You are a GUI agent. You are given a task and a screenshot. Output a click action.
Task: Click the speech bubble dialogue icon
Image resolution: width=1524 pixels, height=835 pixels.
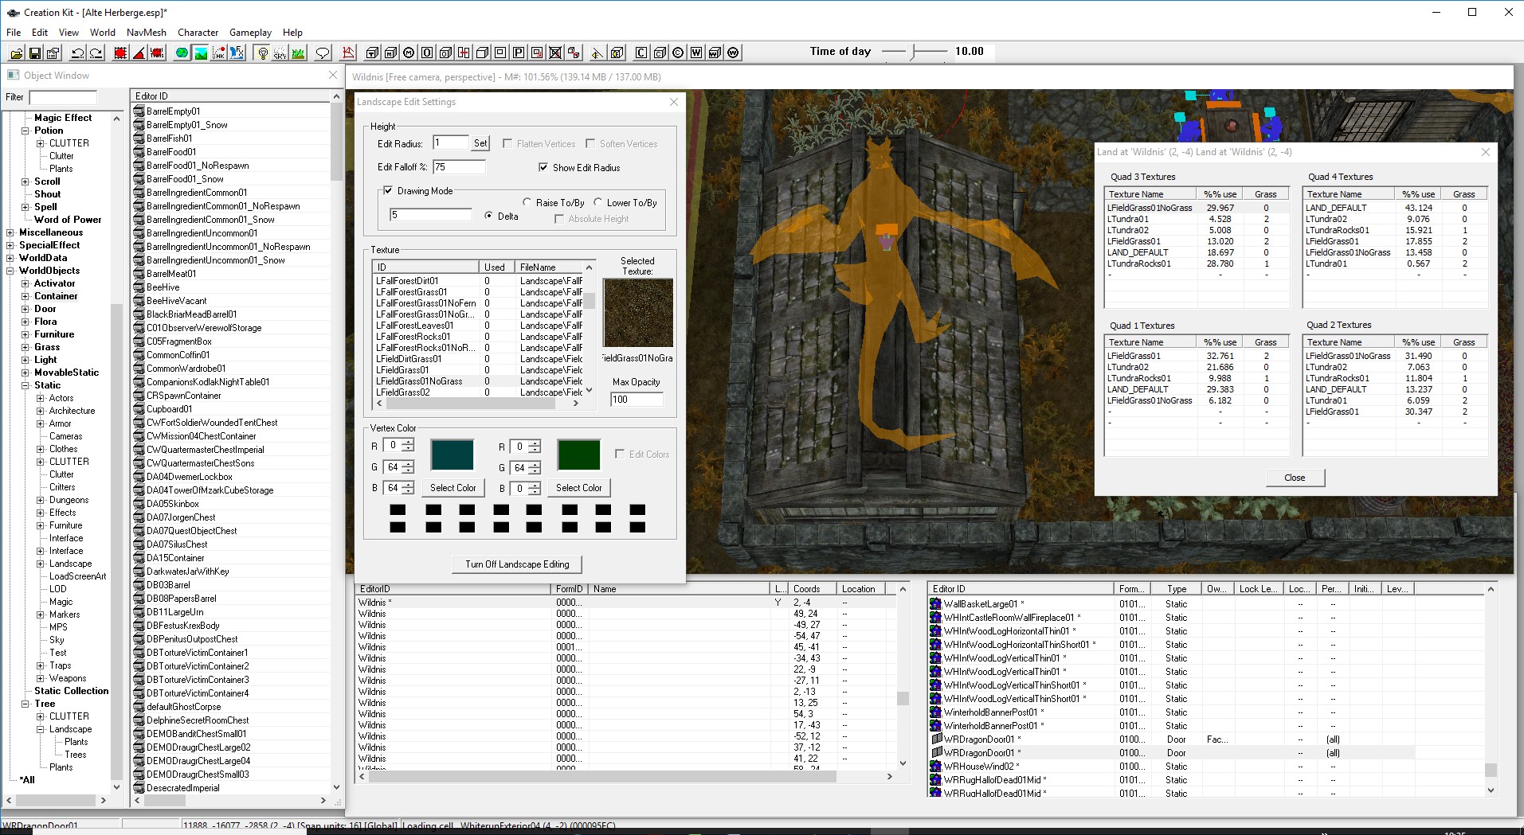coord(323,53)
